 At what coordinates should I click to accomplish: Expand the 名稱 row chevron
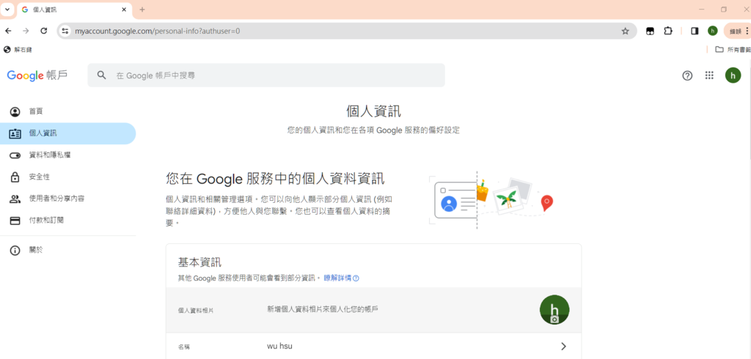[x=563, y=346]
